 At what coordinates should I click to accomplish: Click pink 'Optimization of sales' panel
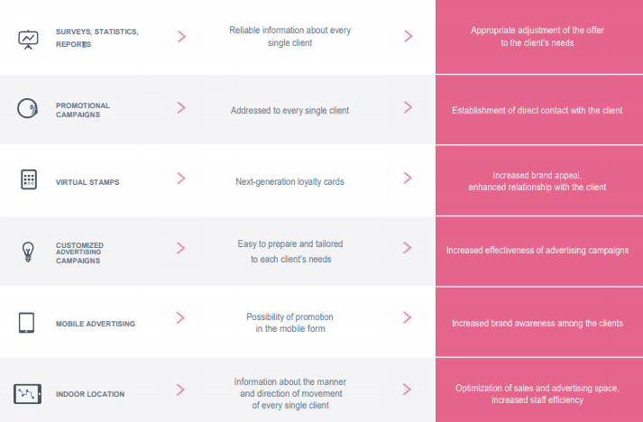coord(537,393)
